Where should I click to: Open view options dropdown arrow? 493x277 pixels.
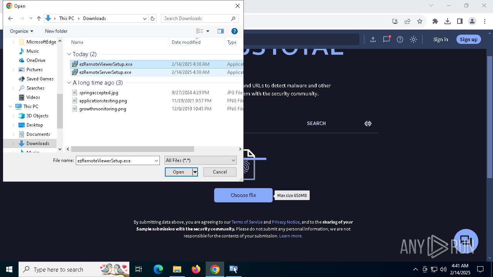[x=208, y=31]
